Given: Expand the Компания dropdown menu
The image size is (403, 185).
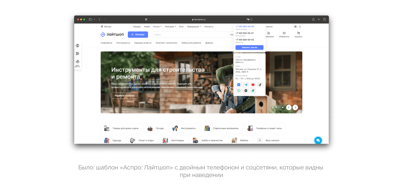Looking at the screenshot, I should point(171,26).
